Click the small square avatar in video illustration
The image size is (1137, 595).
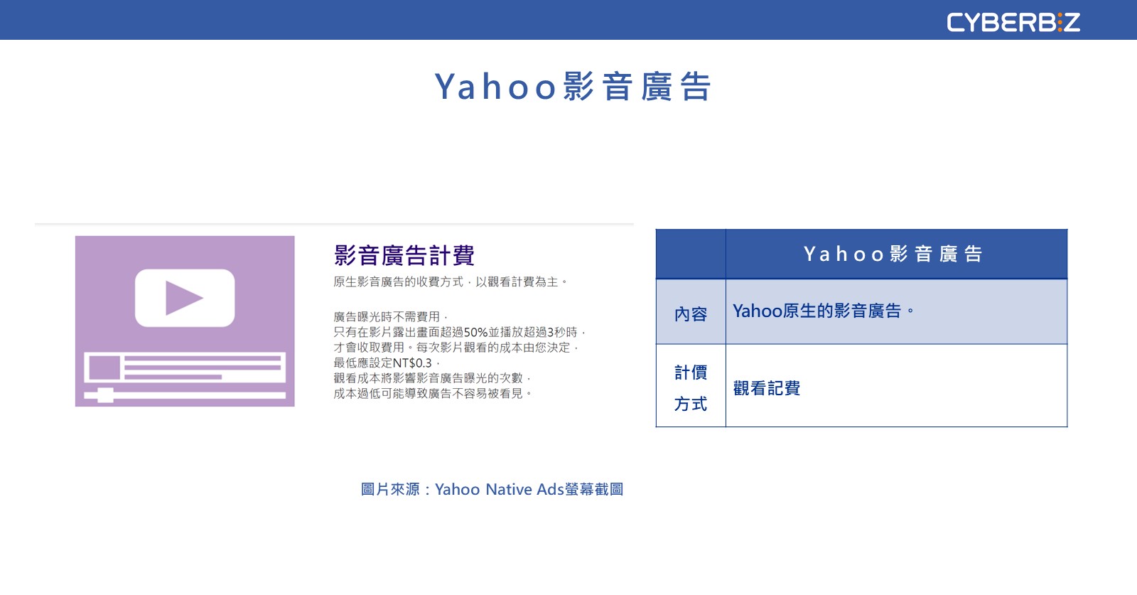104,368
